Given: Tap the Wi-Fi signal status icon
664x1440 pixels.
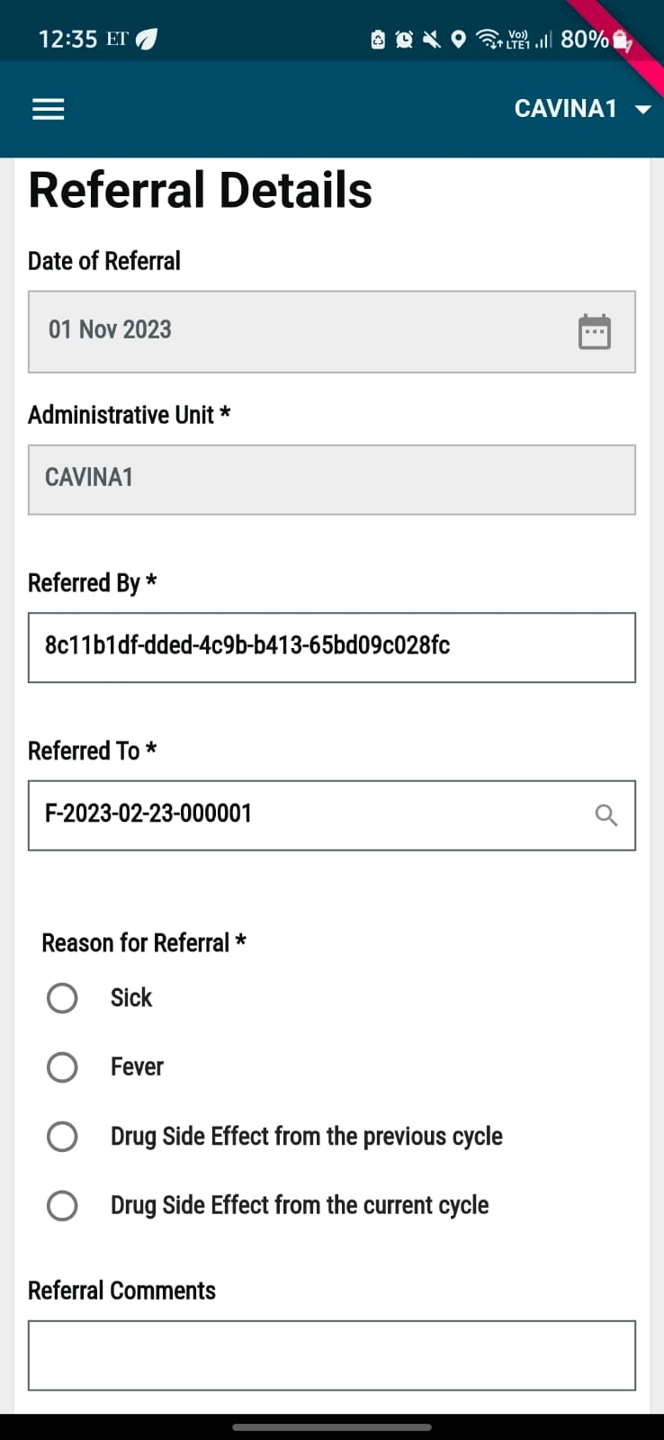Looking at the screenshot, I should click(488, 39).
